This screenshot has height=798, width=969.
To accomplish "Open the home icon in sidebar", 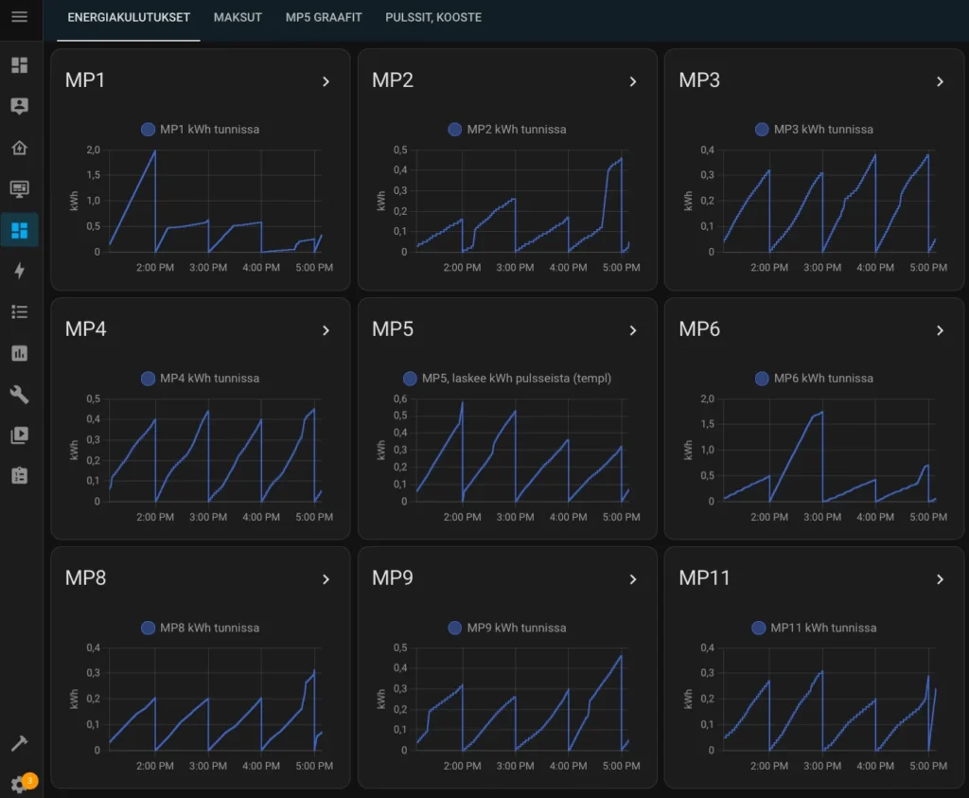I will pos(19,148).
